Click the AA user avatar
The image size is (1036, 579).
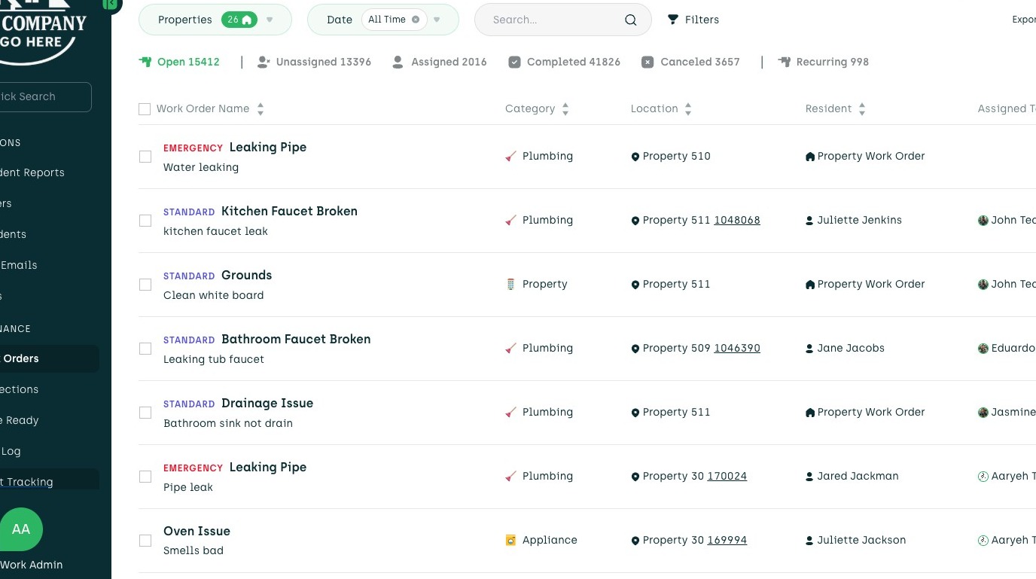click(21, 529)
